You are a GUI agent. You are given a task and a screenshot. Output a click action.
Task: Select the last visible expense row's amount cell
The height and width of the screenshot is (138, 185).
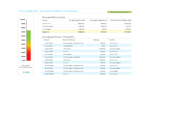click(96, 74)
